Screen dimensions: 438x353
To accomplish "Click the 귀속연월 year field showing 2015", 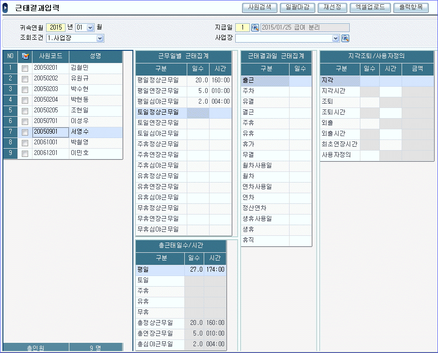I will (x=56, y=28).
